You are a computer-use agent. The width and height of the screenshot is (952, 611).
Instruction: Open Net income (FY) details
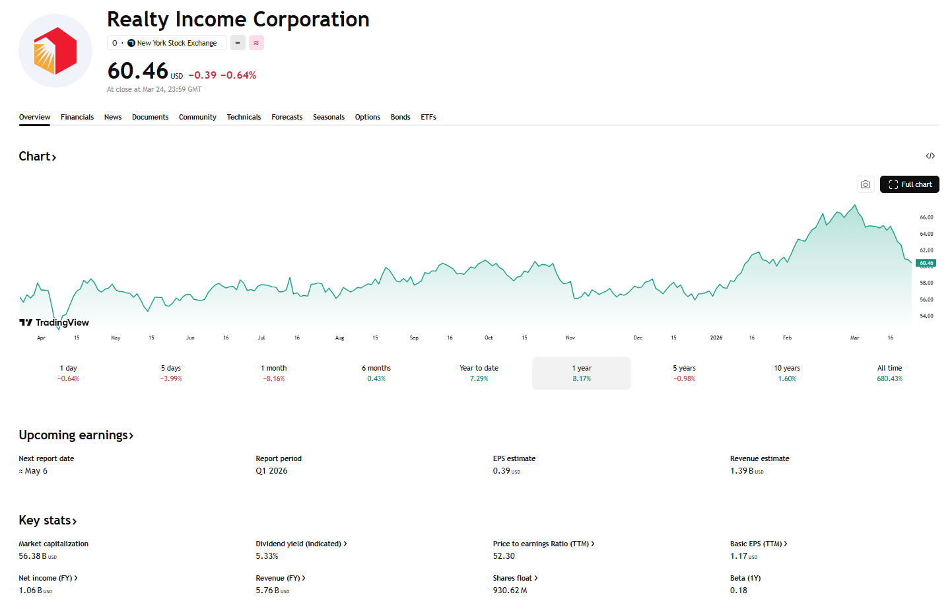pos(48,578)
